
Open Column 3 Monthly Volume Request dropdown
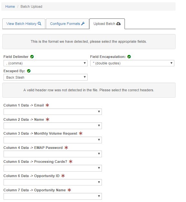tap(53, 140)
